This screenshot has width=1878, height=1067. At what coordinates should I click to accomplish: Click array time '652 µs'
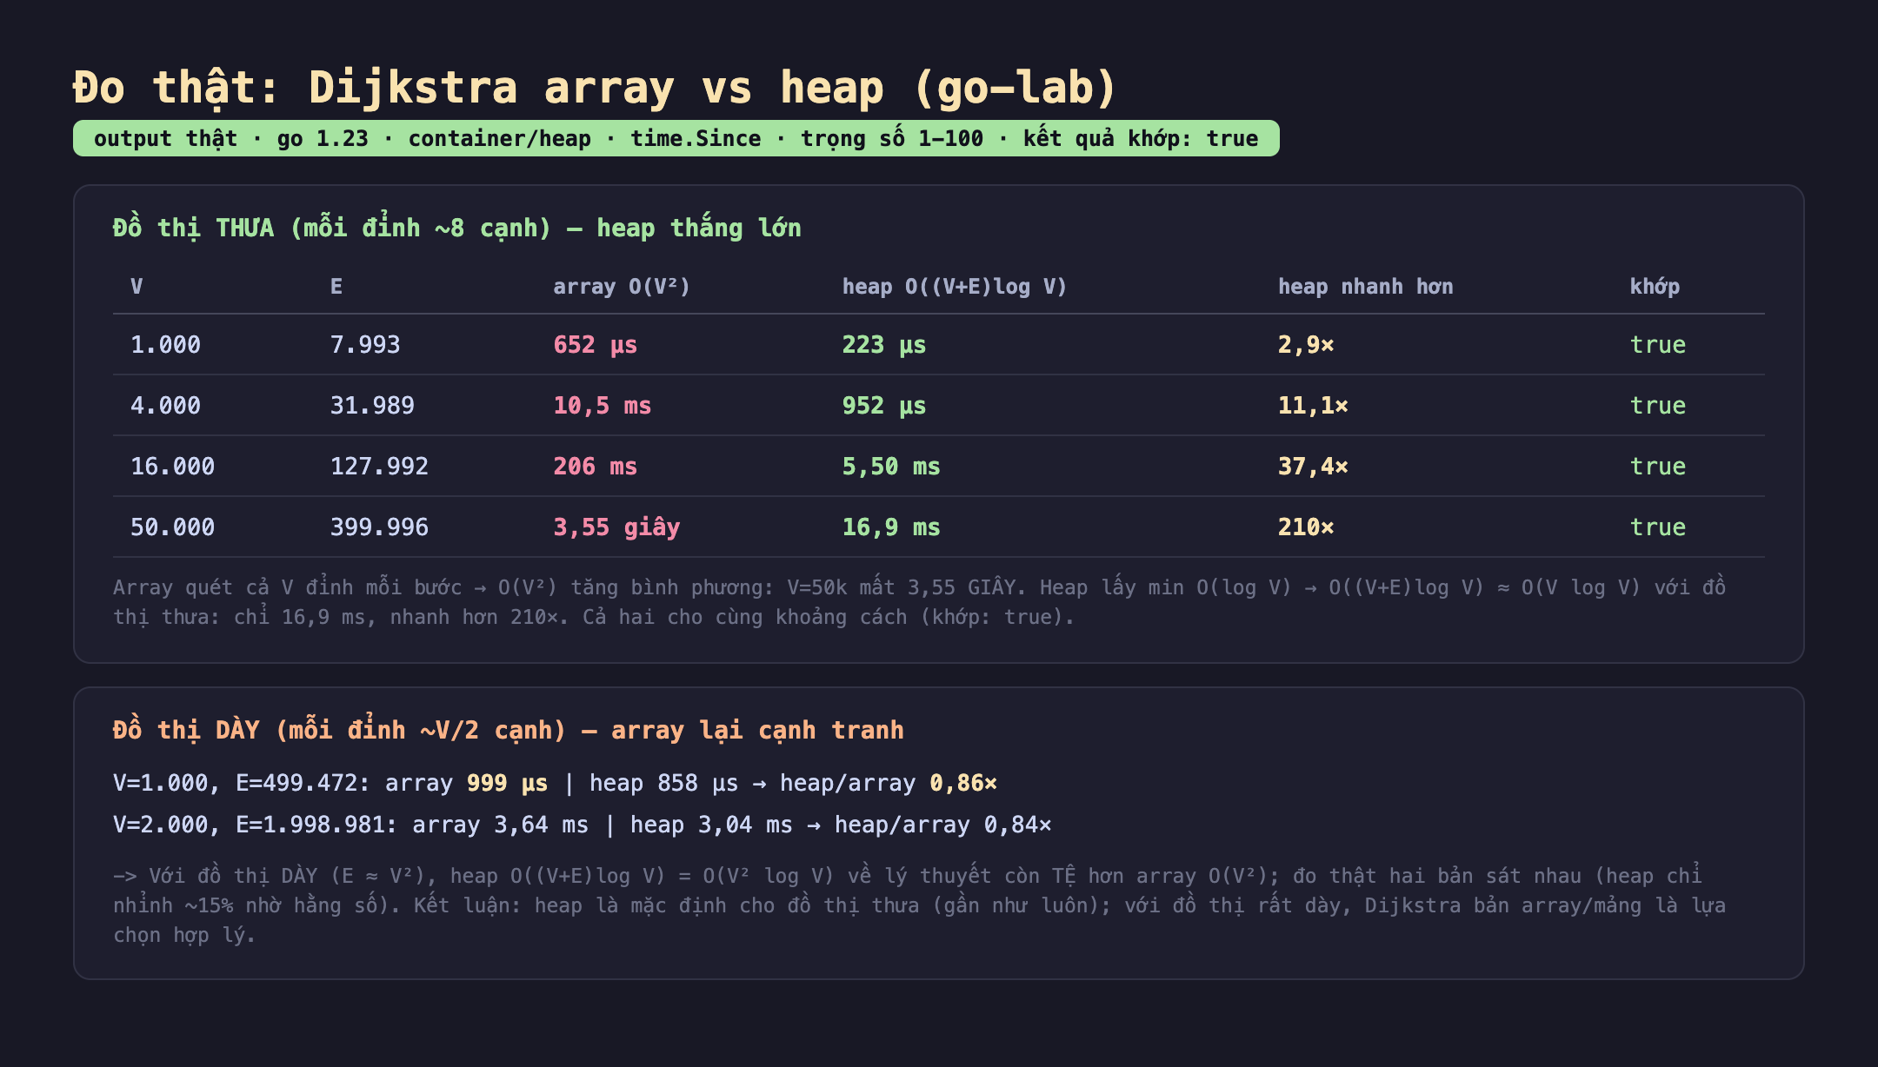596,345
